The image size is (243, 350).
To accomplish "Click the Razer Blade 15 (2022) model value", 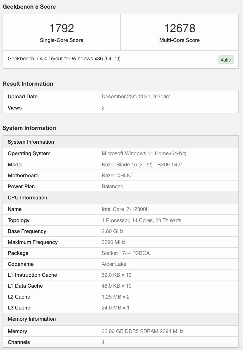I will [142, 165].
